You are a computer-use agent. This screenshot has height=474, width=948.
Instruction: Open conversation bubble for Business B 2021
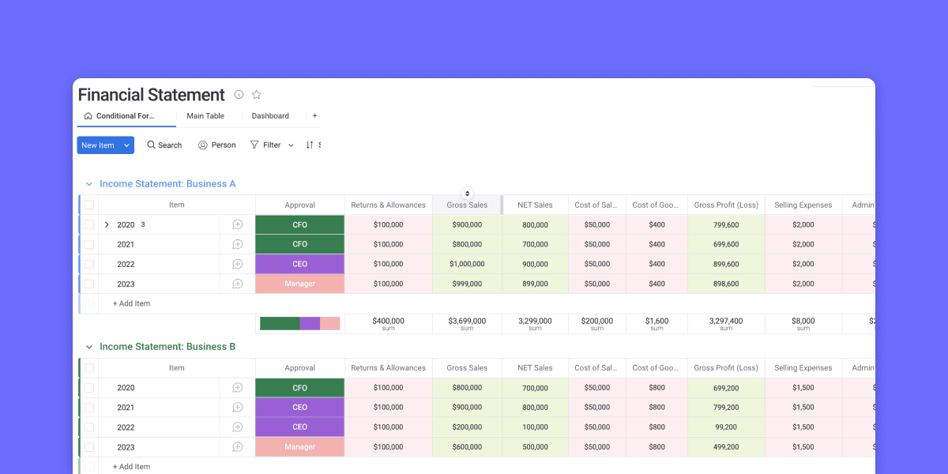tap(238, 408)
